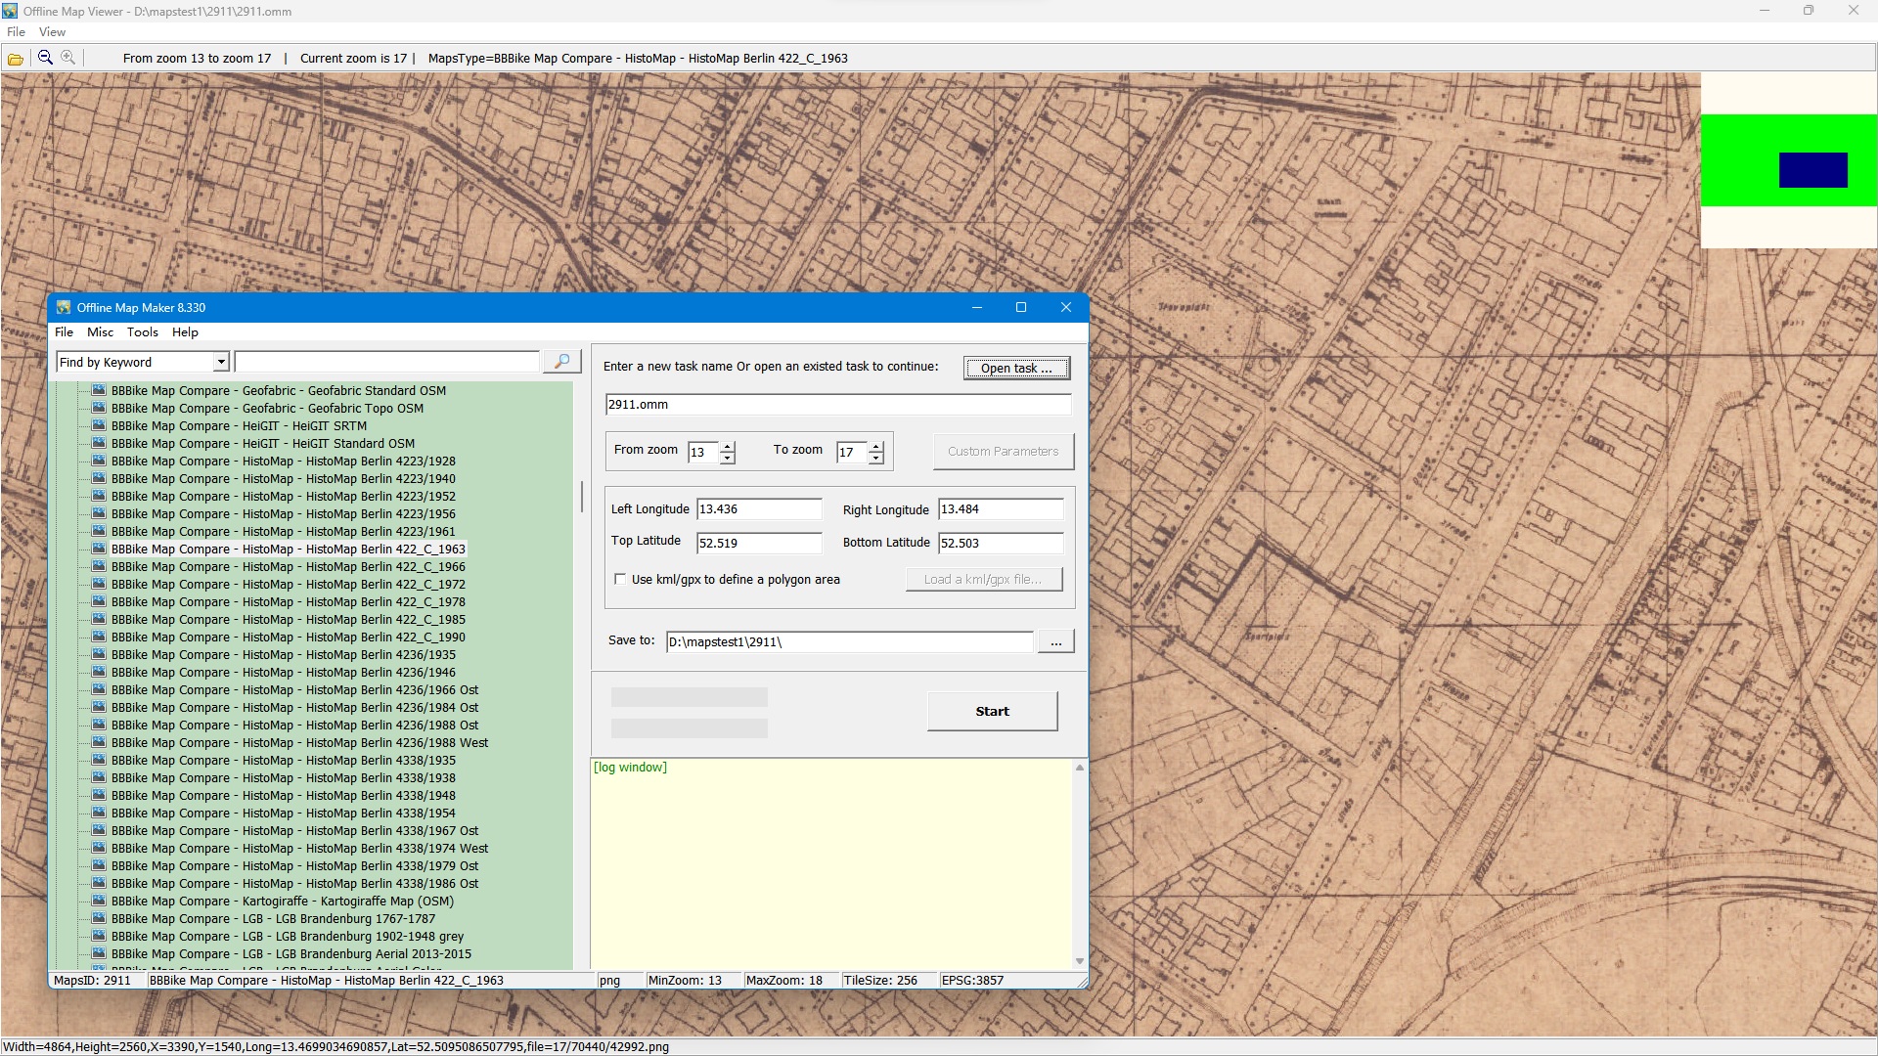Click the log window text area
Image resolution: width=1878 pixels, height=1056 pixels.
(831, 864)
